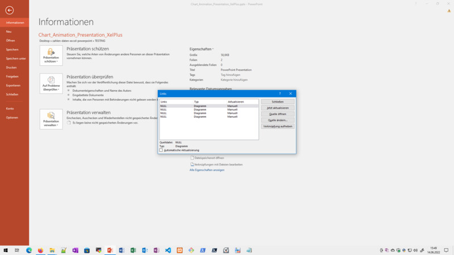Viewport: 454px width, 255px height.
Task: Close the Links dialog with the X
Action: (291, 93)
